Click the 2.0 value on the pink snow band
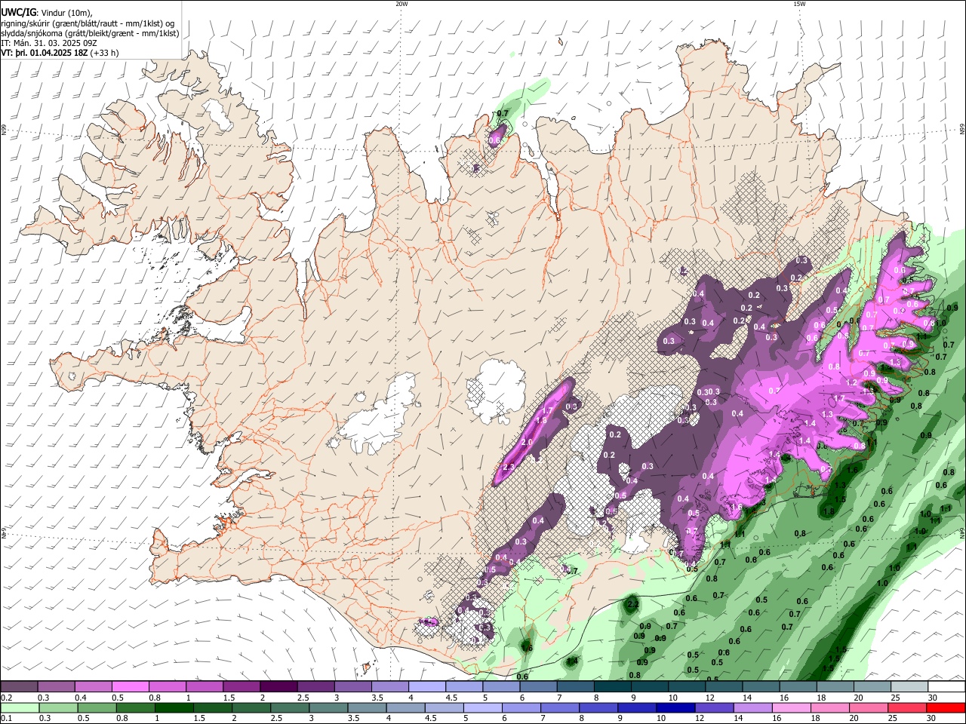Viewport: 966px width, 724px height. 527,443
